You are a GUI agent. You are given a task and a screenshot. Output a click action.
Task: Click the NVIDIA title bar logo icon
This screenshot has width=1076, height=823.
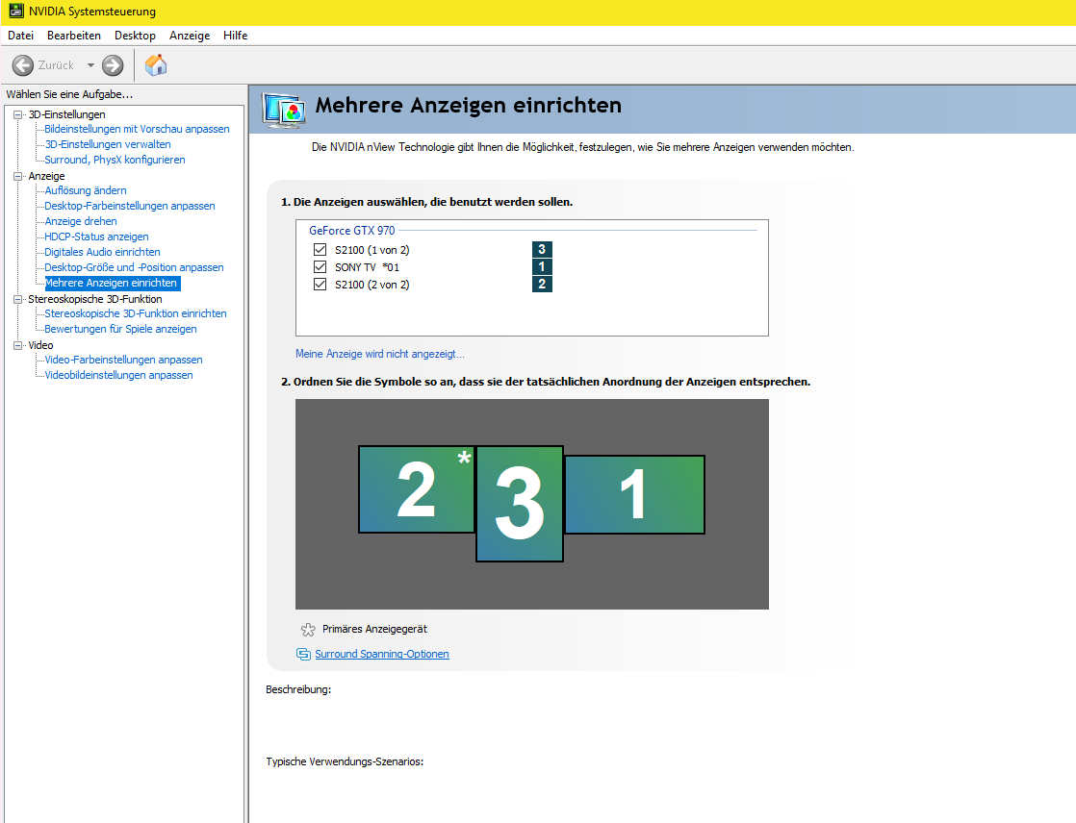15,11
